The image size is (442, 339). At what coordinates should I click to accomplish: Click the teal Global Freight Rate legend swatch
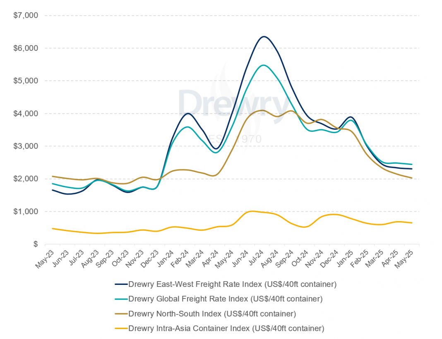(121, 299)
